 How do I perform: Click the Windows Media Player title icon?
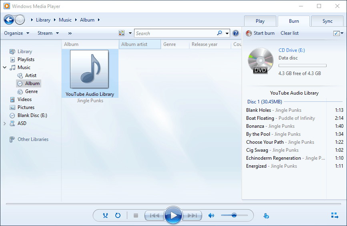click(x=7, y=6)
